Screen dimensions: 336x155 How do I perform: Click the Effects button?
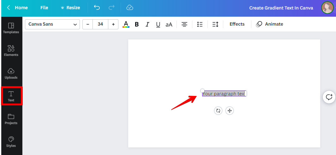click(237, 24)
